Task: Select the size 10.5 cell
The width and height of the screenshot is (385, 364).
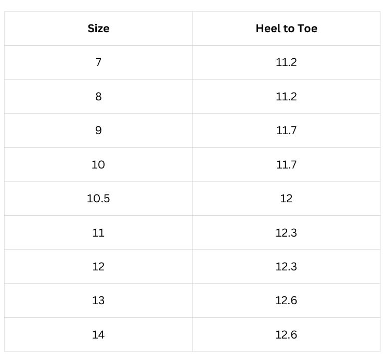Action: (98, 199)
